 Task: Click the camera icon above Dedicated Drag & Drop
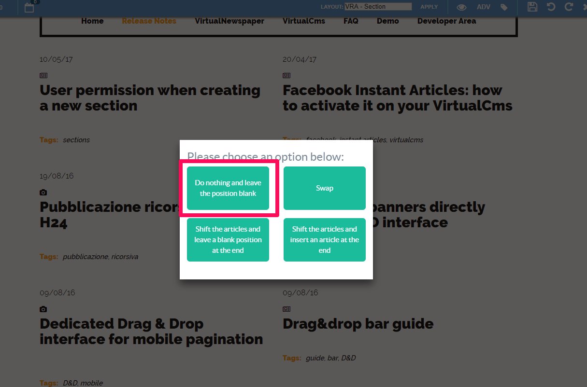coord(43,309)
